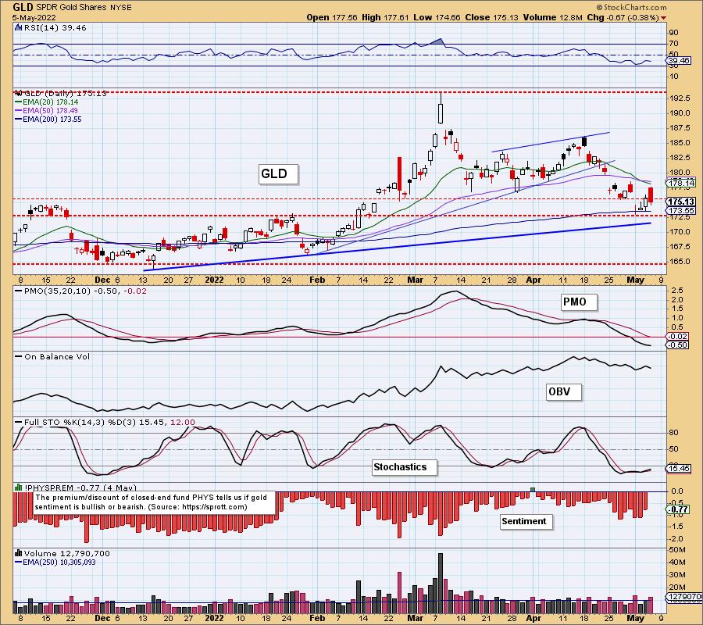This screenshot has height=625, width=703.
Task: Click the GLD annotation box on price chart
Action: (x=278, y=173)
